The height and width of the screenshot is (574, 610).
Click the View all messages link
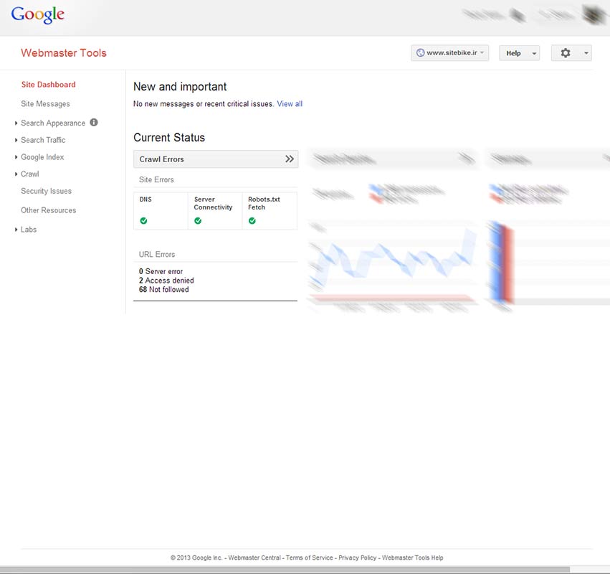pyautogui.click(x=290, y=104)
